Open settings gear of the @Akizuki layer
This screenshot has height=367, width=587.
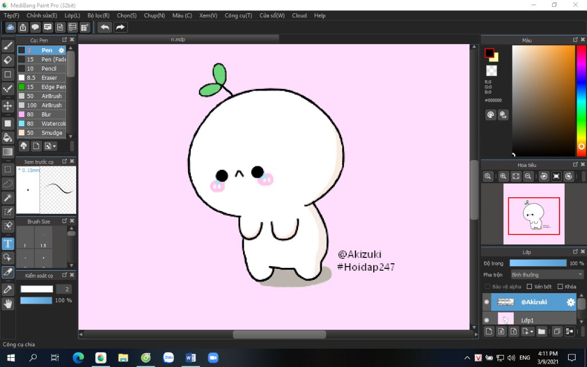click(570, 302)
